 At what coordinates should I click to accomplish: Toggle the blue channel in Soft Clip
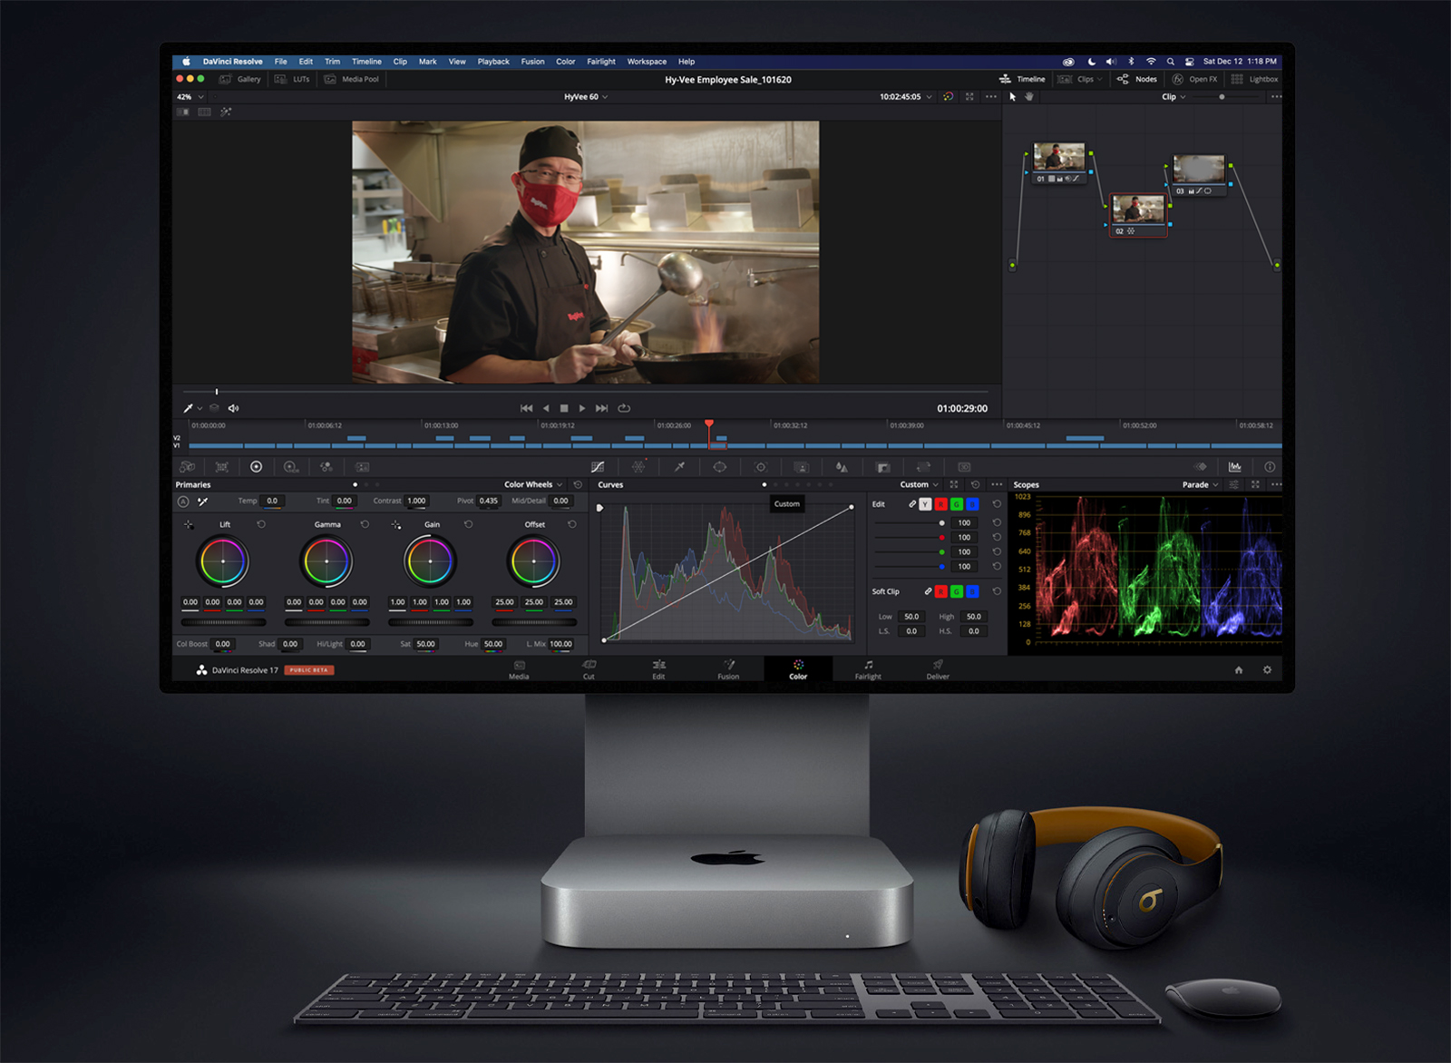pyautogui.click(x=972, y=591)
